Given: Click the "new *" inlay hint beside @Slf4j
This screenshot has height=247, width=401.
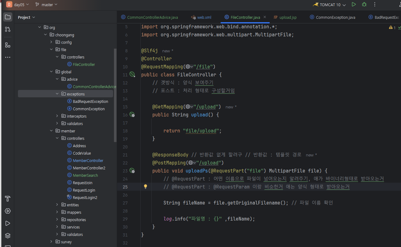Looking at the screenshot, I should point(168,51).
